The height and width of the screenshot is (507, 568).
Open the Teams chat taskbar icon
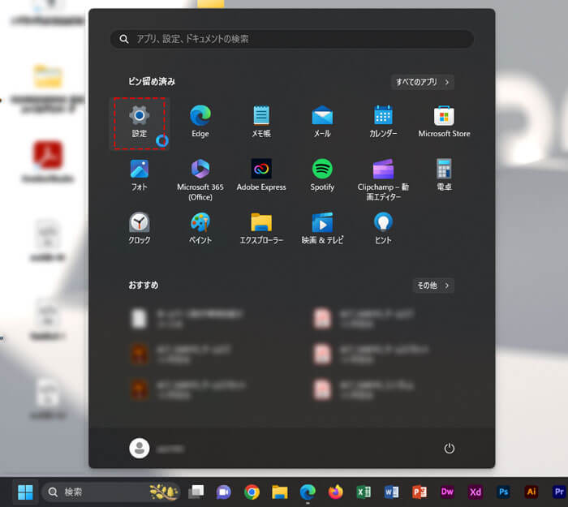pos(223,492)
